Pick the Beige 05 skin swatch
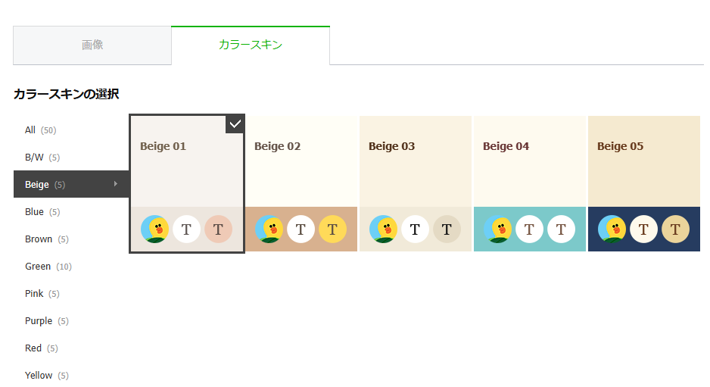The image size is (710, 387). 644,183
